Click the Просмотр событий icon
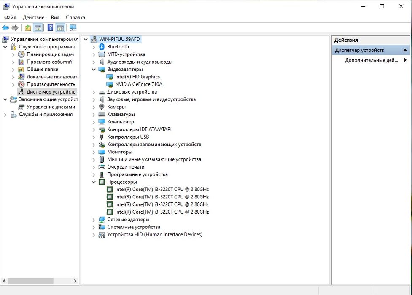 point(21,62)
